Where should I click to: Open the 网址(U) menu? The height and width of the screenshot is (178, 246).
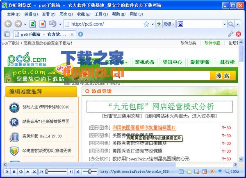pyautogui.click(x=136, y=14)
